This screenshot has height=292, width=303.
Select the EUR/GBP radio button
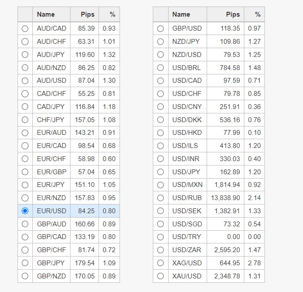[x=25, y=172]
